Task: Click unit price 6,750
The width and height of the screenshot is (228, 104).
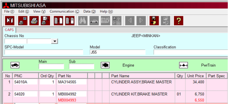Action: tap(200, 94)
